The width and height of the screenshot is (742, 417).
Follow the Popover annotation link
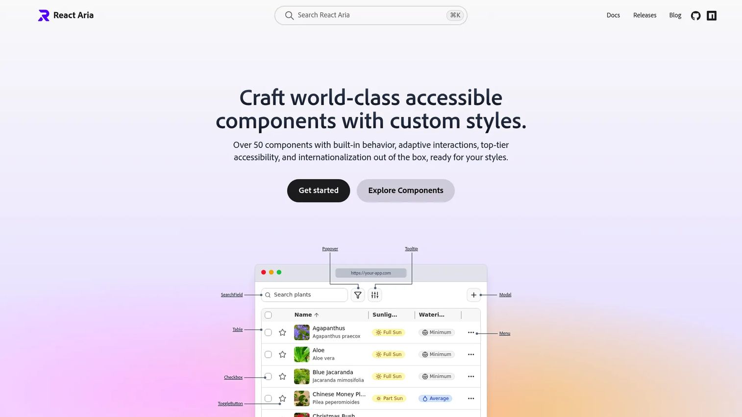tap(330, 249)
